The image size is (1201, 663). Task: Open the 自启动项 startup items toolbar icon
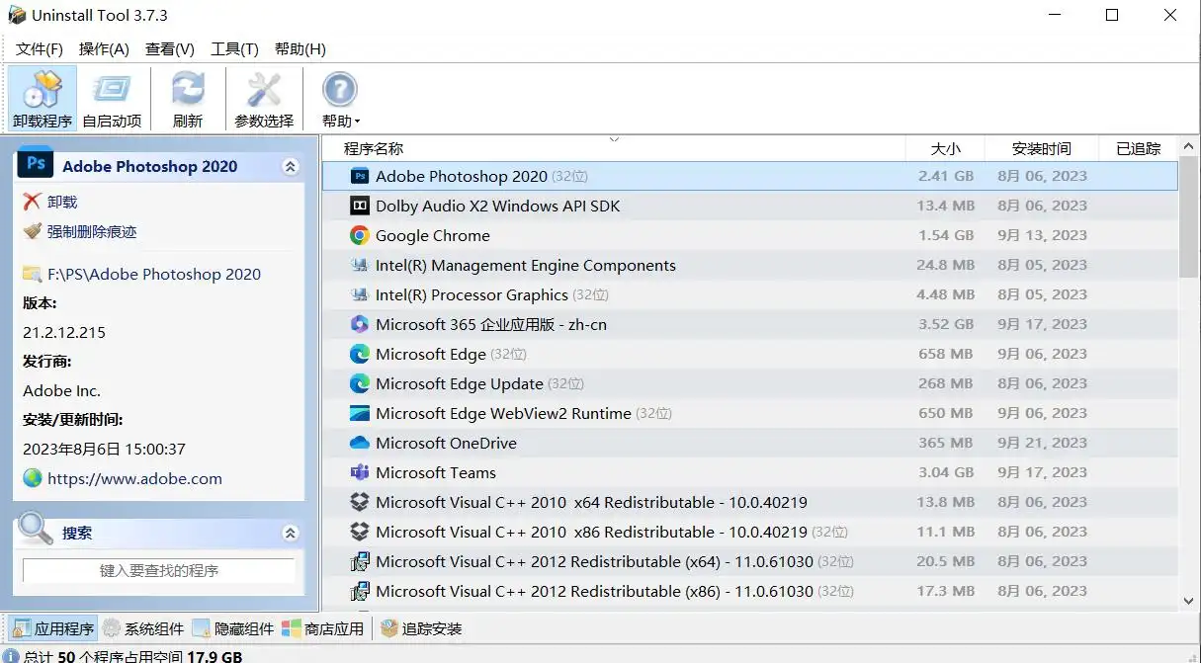(112, 100)
